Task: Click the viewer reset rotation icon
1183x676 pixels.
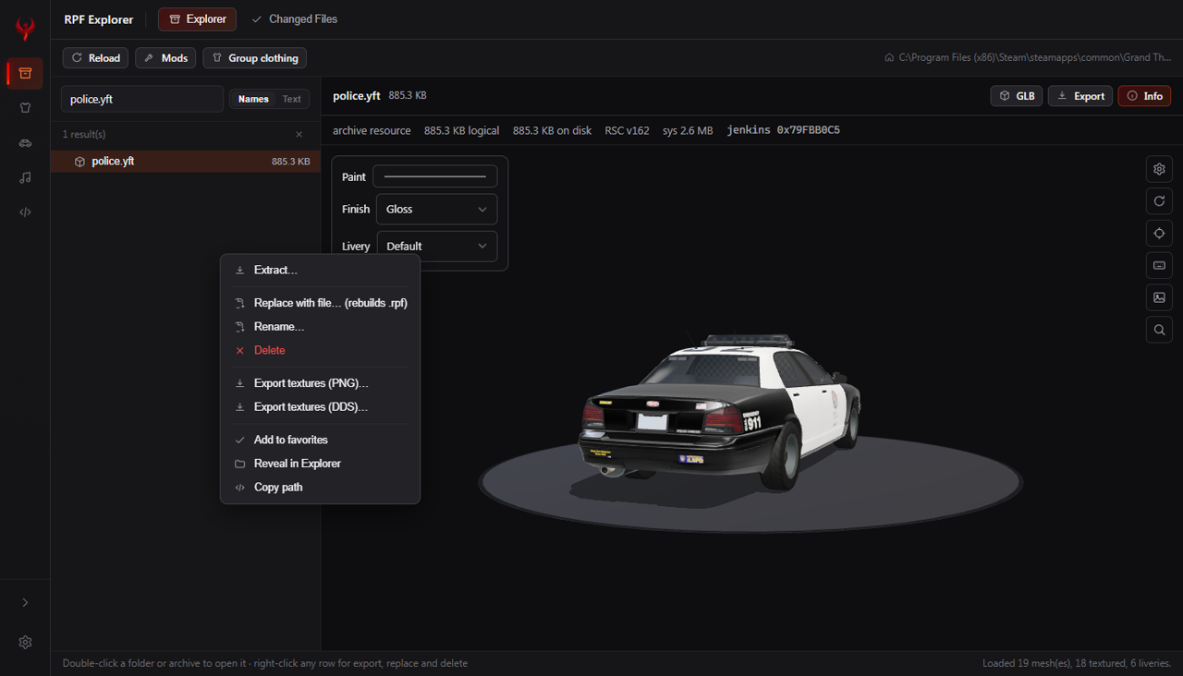Action: coord(1159,200)
